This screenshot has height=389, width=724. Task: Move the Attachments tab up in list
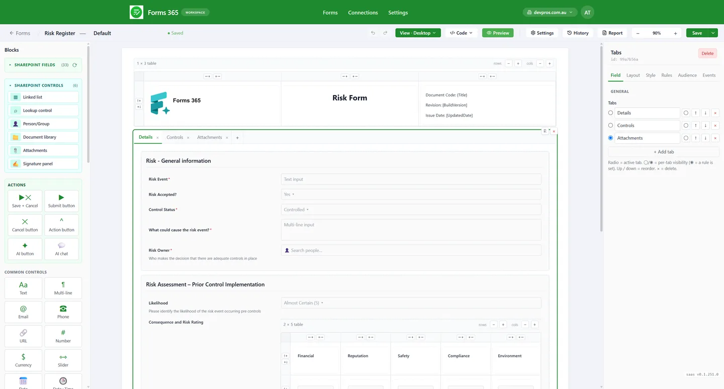pos(696,138)
